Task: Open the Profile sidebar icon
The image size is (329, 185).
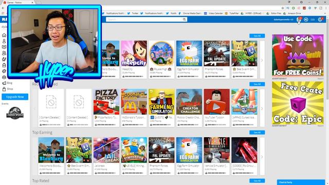Action: tap(4, 41)
